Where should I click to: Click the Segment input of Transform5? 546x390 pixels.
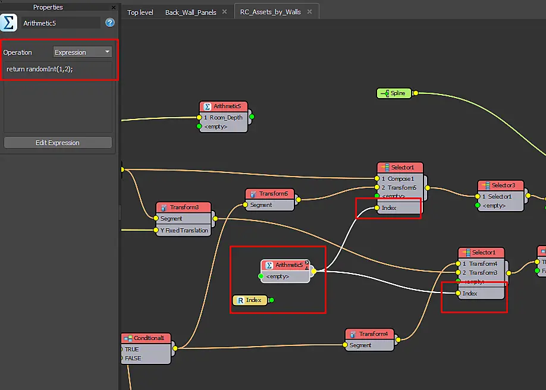(269, 205)
